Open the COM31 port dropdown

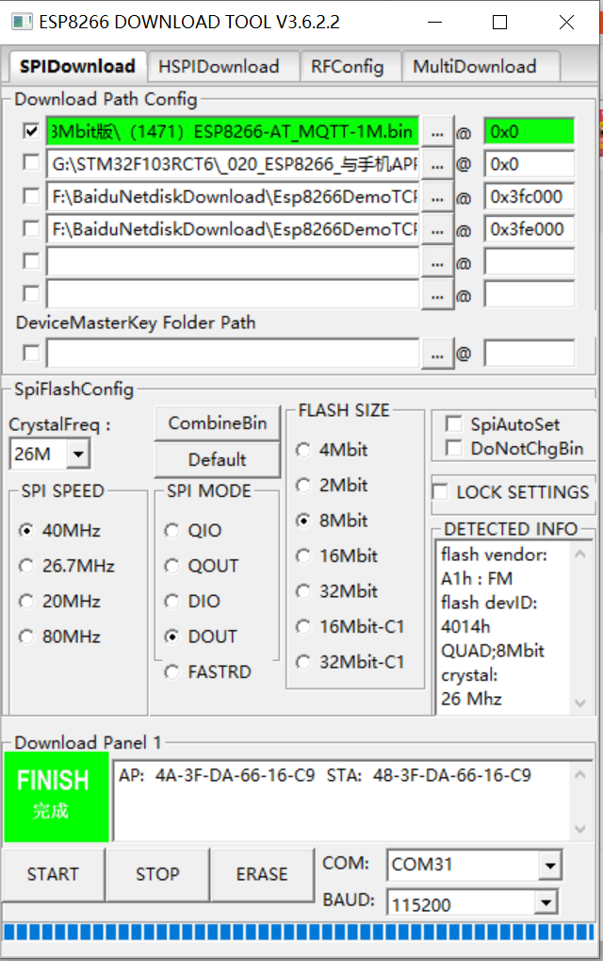pyautogui.click(x=549, y=866)
